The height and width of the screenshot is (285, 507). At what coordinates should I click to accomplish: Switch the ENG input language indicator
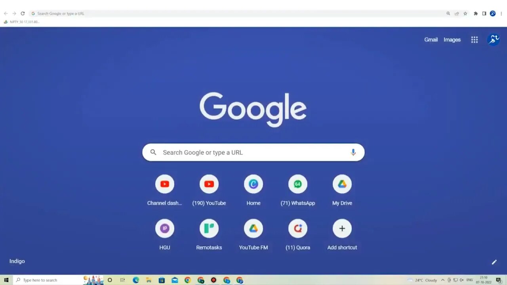469,280
